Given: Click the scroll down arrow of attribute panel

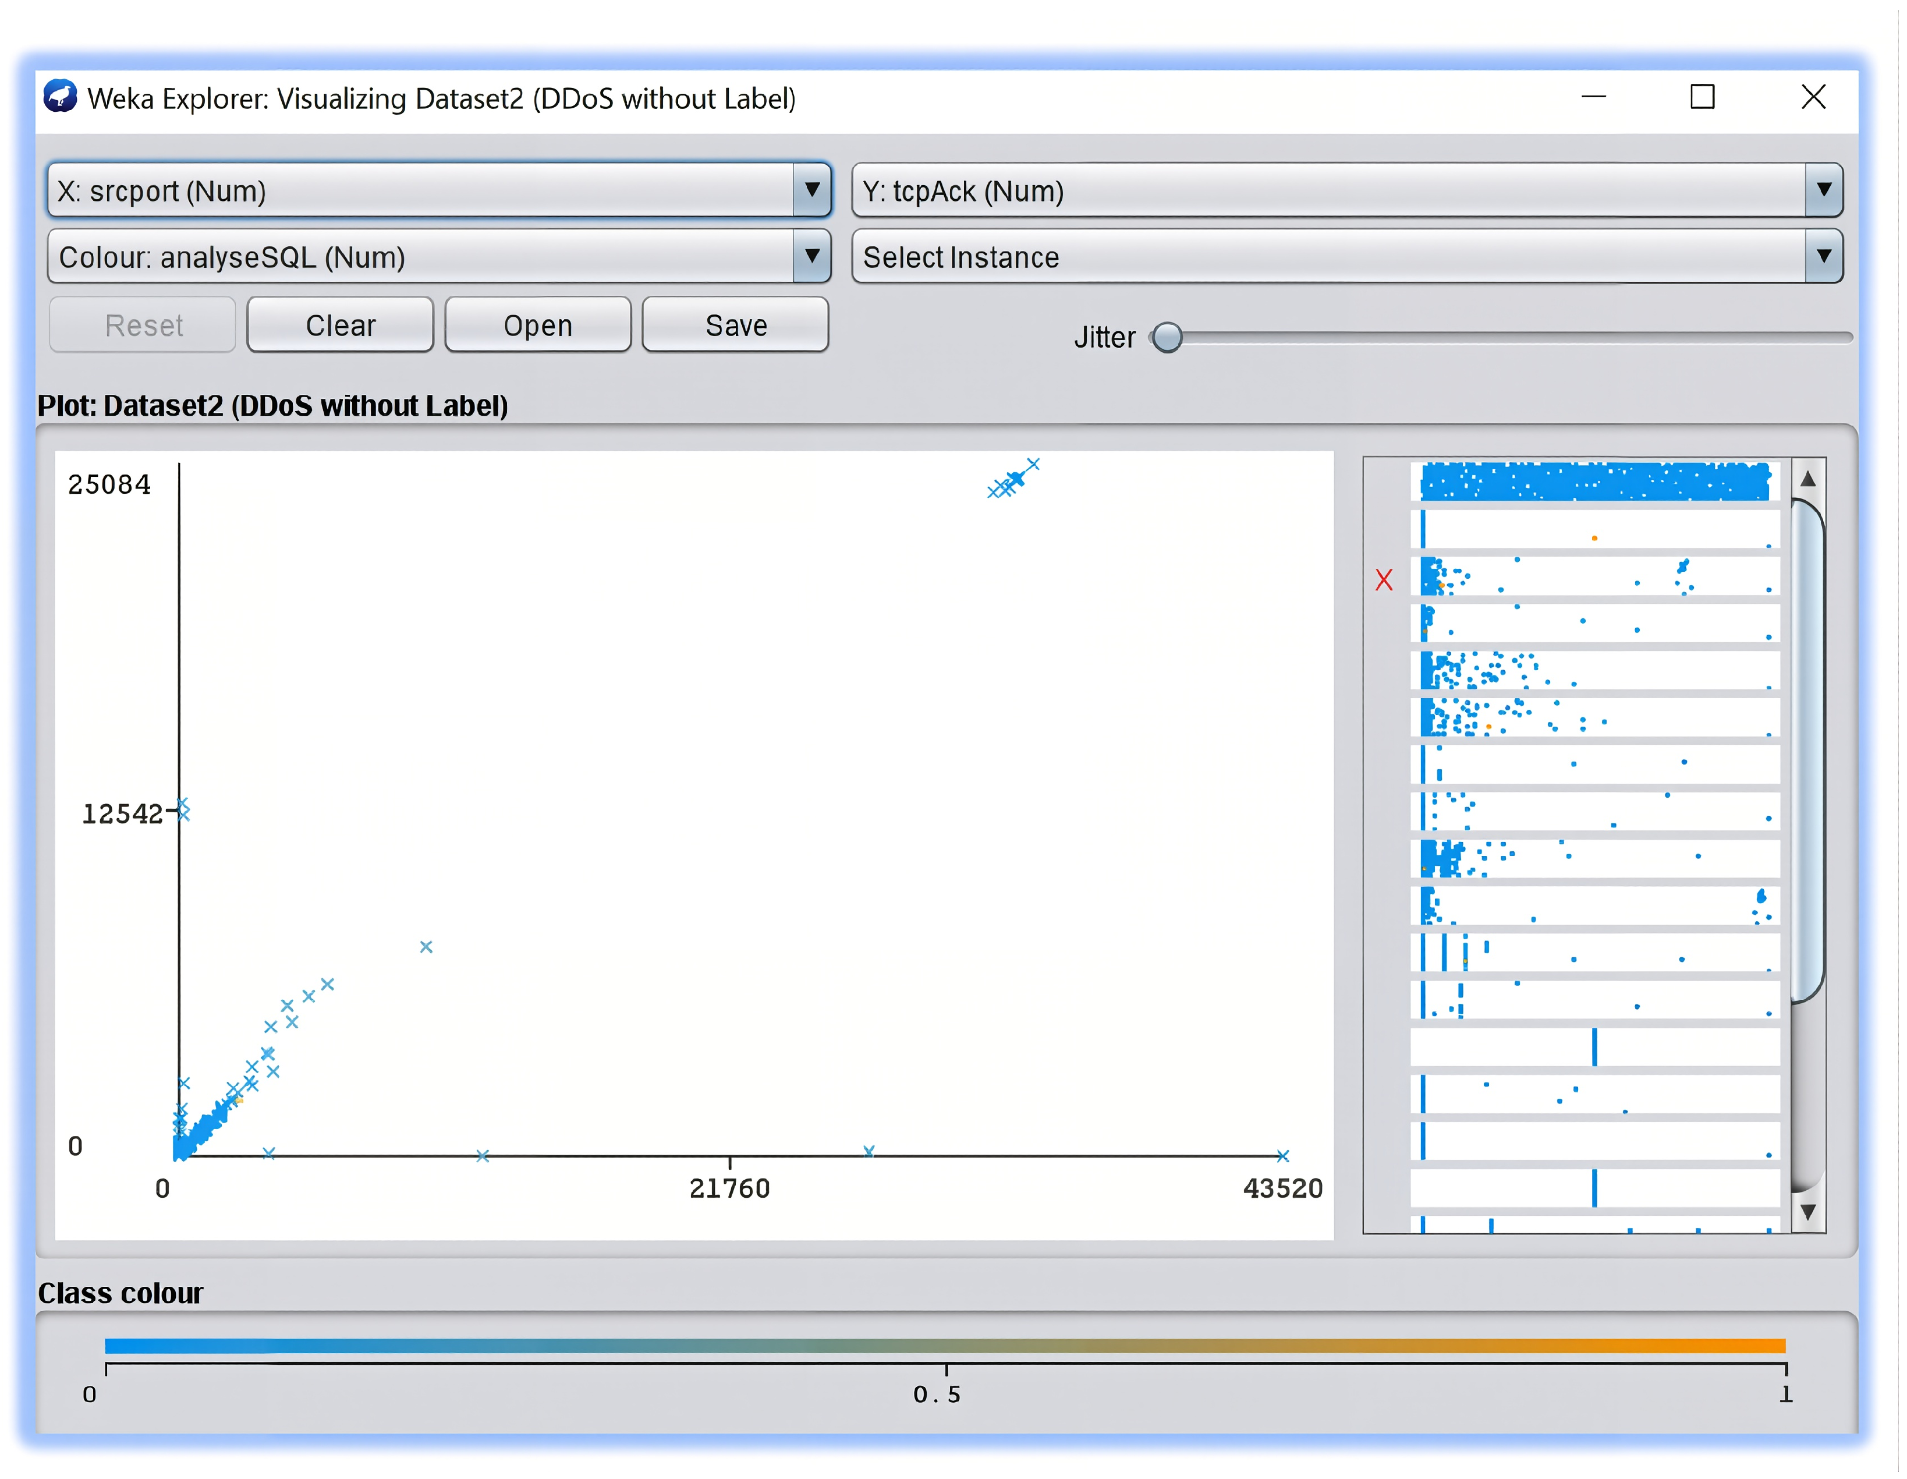Looking at the screenshot, I should pyautogui.click(x=1808, y=1212).
